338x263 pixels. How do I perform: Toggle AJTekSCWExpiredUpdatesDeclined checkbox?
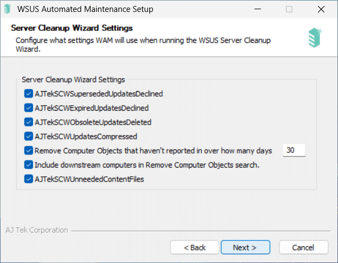(28, 108)
